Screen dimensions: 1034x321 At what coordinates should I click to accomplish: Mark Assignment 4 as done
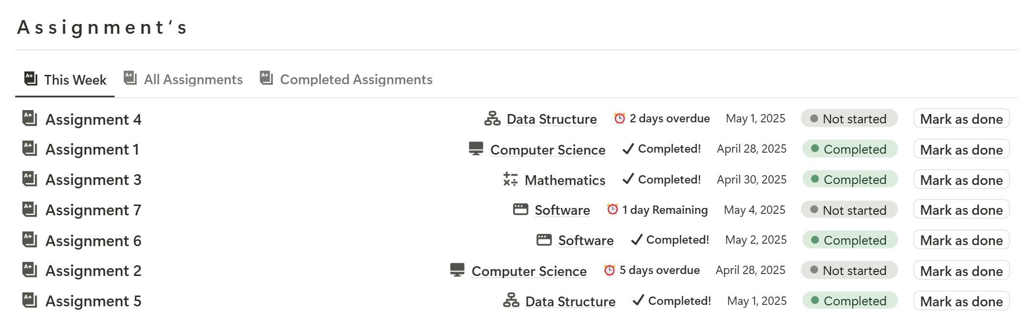coord(962,118)
